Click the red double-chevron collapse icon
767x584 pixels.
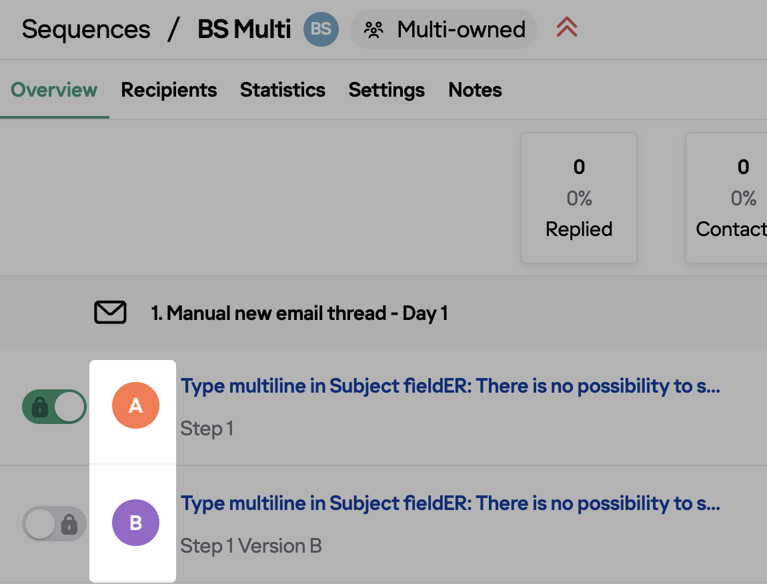coord(567,27)
